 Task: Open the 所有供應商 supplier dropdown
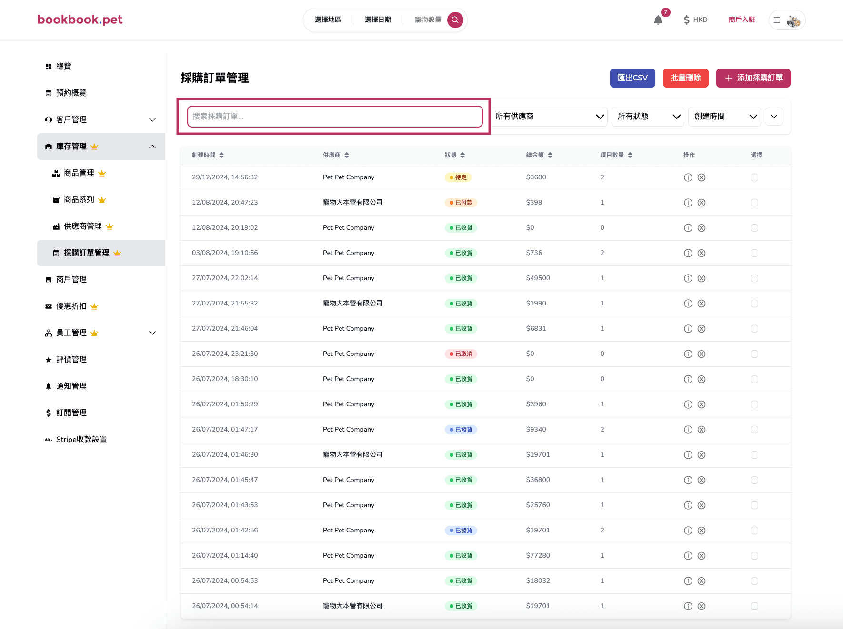coord(549,117)
